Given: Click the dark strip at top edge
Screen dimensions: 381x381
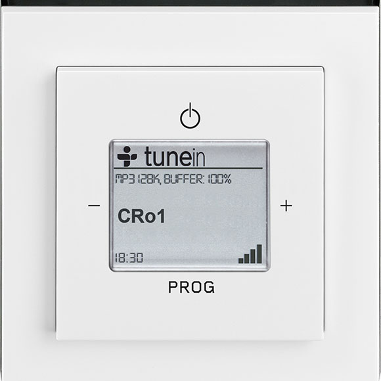Looking at the screenshot, I should pos(190,3).
